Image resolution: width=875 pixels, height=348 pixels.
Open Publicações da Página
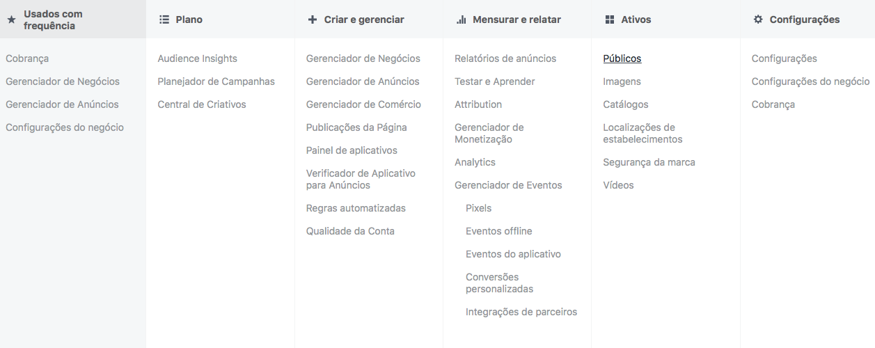pos(356,127)
